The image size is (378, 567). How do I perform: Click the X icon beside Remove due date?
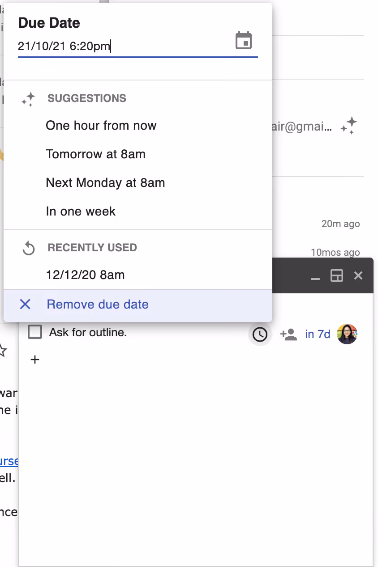click(x=25, y=305)
